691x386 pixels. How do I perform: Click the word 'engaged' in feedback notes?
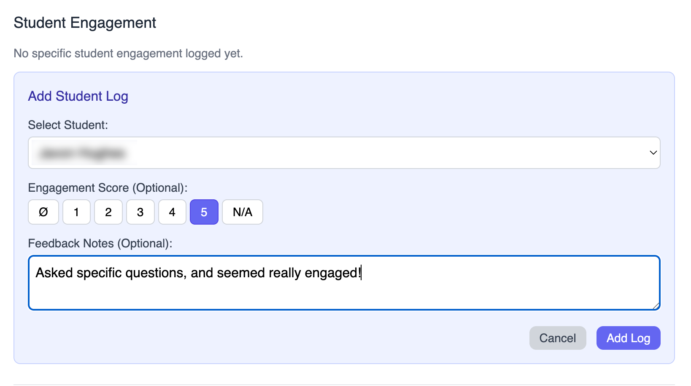click(331, 273)
